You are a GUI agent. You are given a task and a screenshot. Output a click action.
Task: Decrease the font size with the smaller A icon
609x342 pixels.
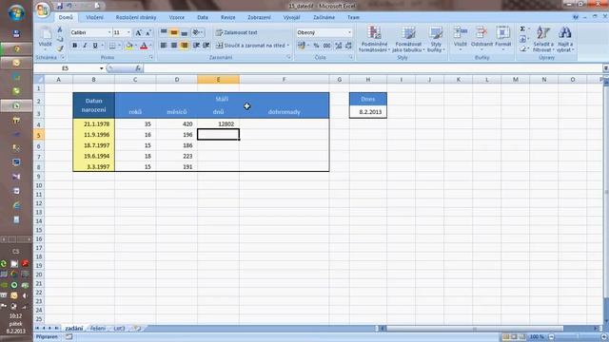tap(148, 32)
